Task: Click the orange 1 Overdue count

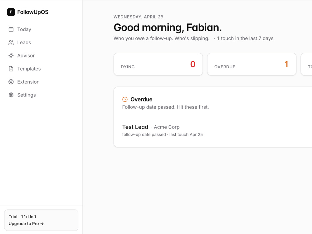Action: pos(286,64)
